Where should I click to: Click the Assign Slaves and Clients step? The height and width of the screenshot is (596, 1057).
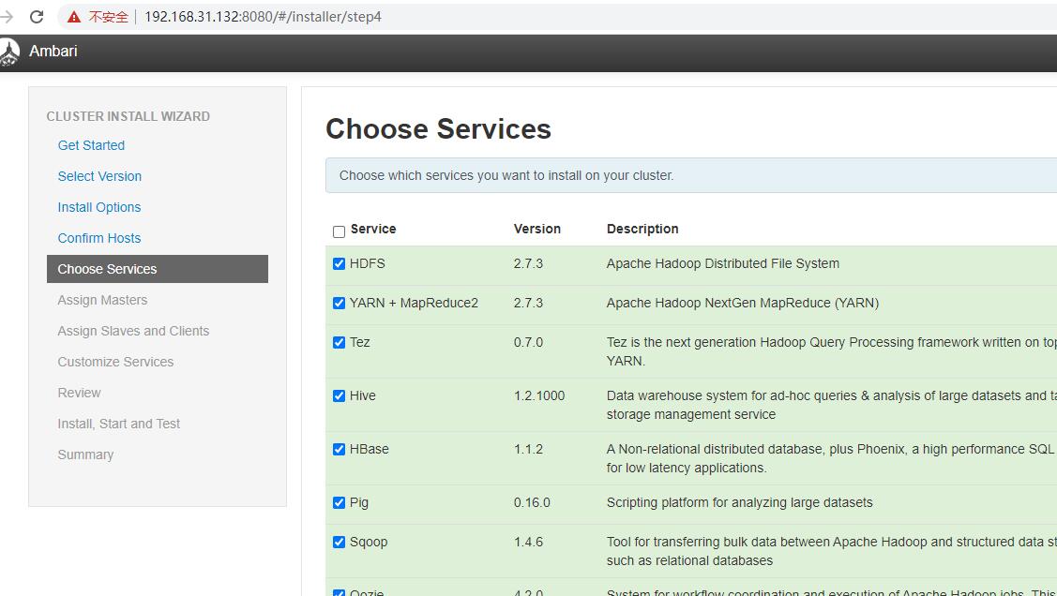(x=133, y=332)
